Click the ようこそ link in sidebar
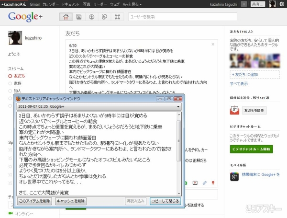Viewport: 287px width, 218px height. click(14, 54)
